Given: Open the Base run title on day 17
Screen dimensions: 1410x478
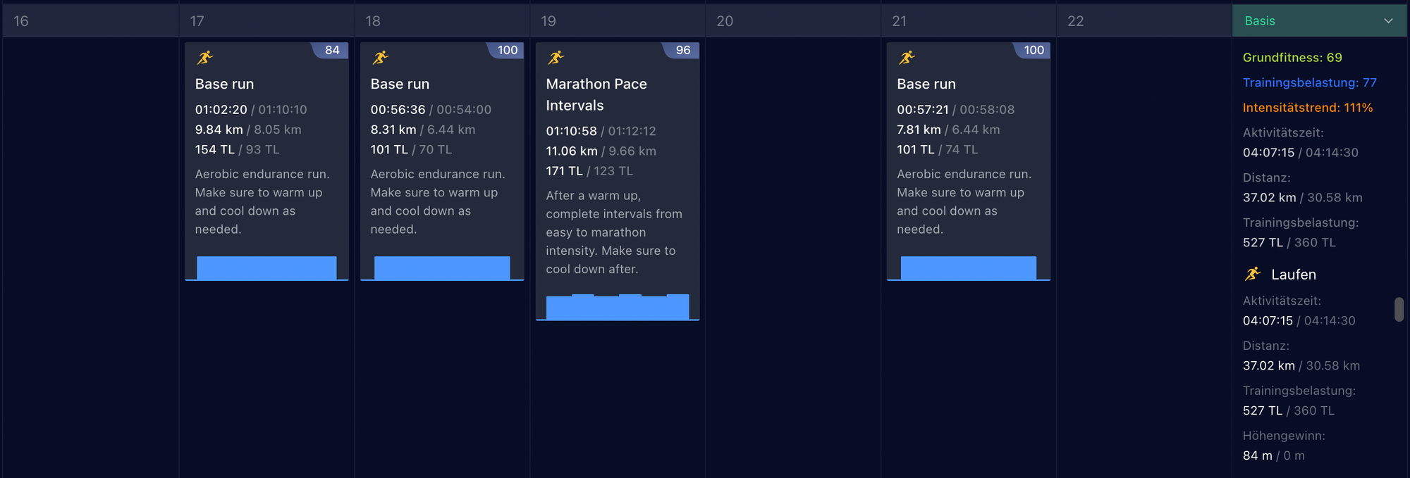Looking at the screenshot, I should click(224, 84).
